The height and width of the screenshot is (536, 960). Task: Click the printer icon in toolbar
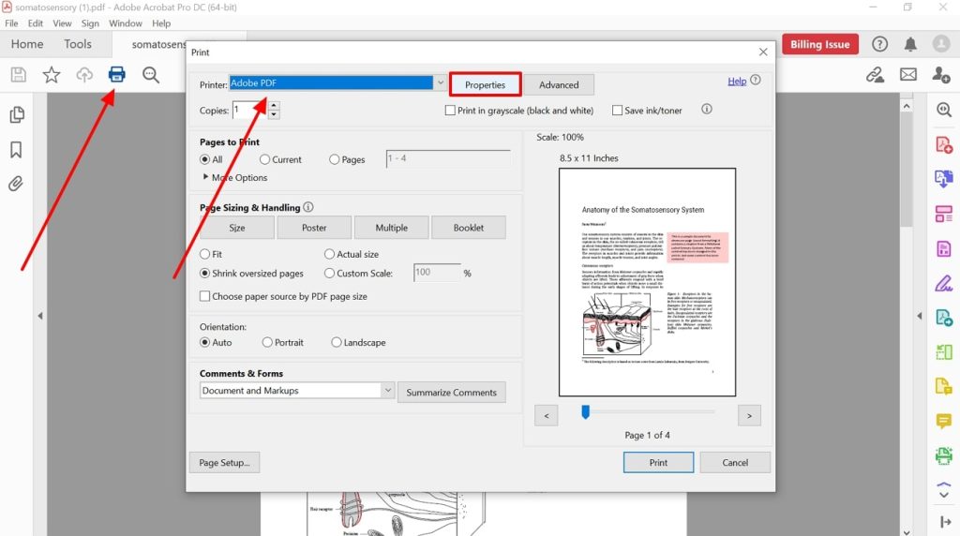[117, 75]
